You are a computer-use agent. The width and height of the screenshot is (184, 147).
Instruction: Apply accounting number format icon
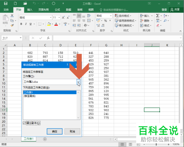pyautogui.click(x=98, y=21)
